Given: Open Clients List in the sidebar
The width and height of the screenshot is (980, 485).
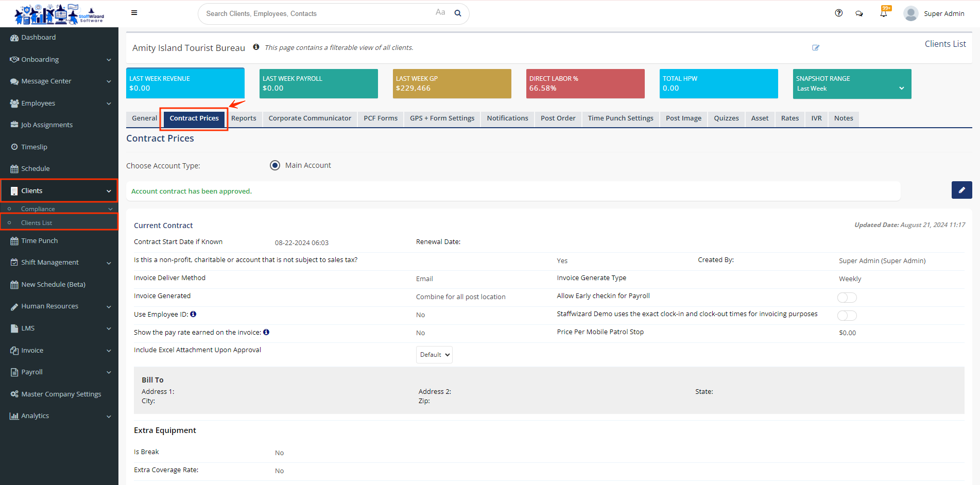Looking at the screenshot, I should click(x=37, y=223).
